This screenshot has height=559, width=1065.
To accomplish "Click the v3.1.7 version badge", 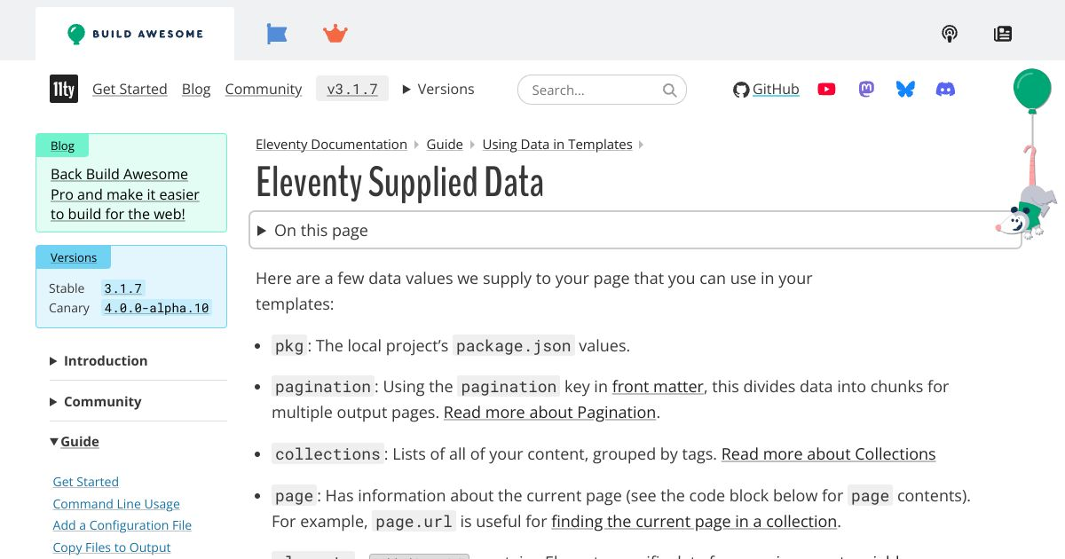I will pyautogui.click(x=352, y=89).
